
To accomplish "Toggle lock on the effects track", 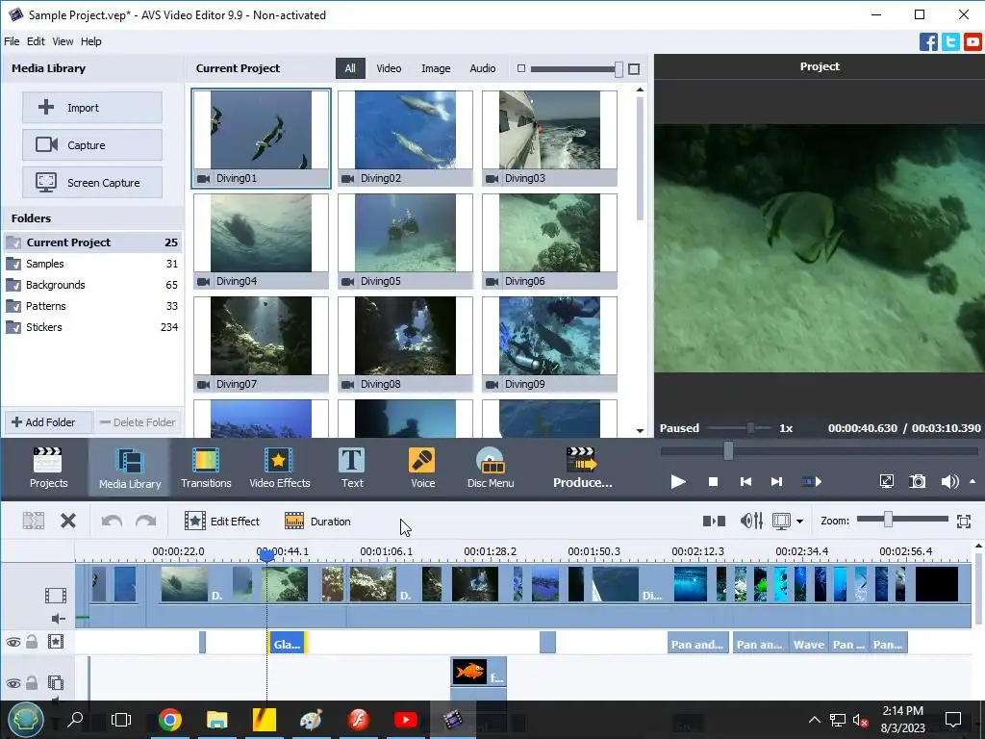I will [x=32, y=642].
